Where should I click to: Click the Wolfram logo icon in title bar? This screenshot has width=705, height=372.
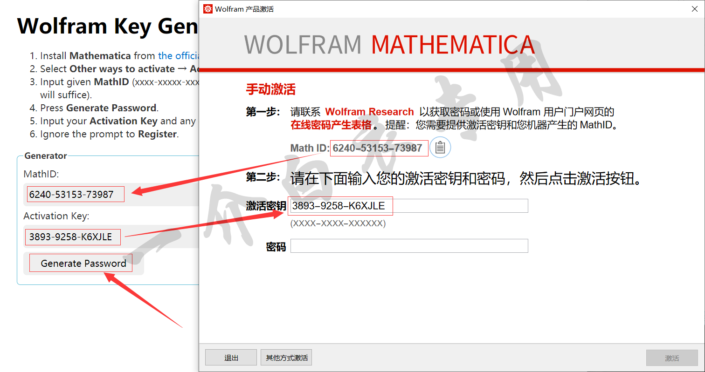208,9
